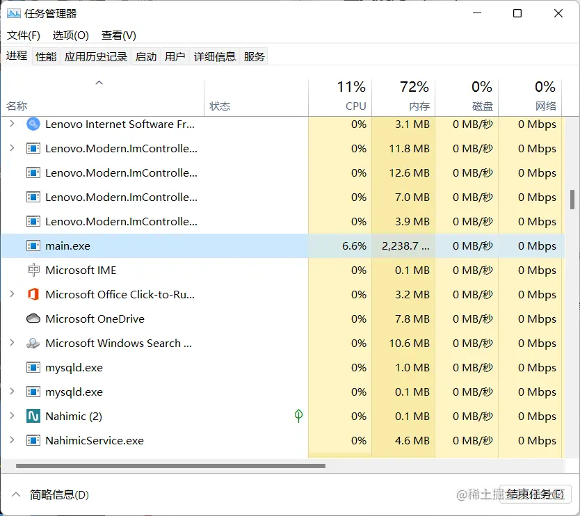580x516 pixels.
Task: Switch to the 启动 tab
Action: click(x=146, y=56)
